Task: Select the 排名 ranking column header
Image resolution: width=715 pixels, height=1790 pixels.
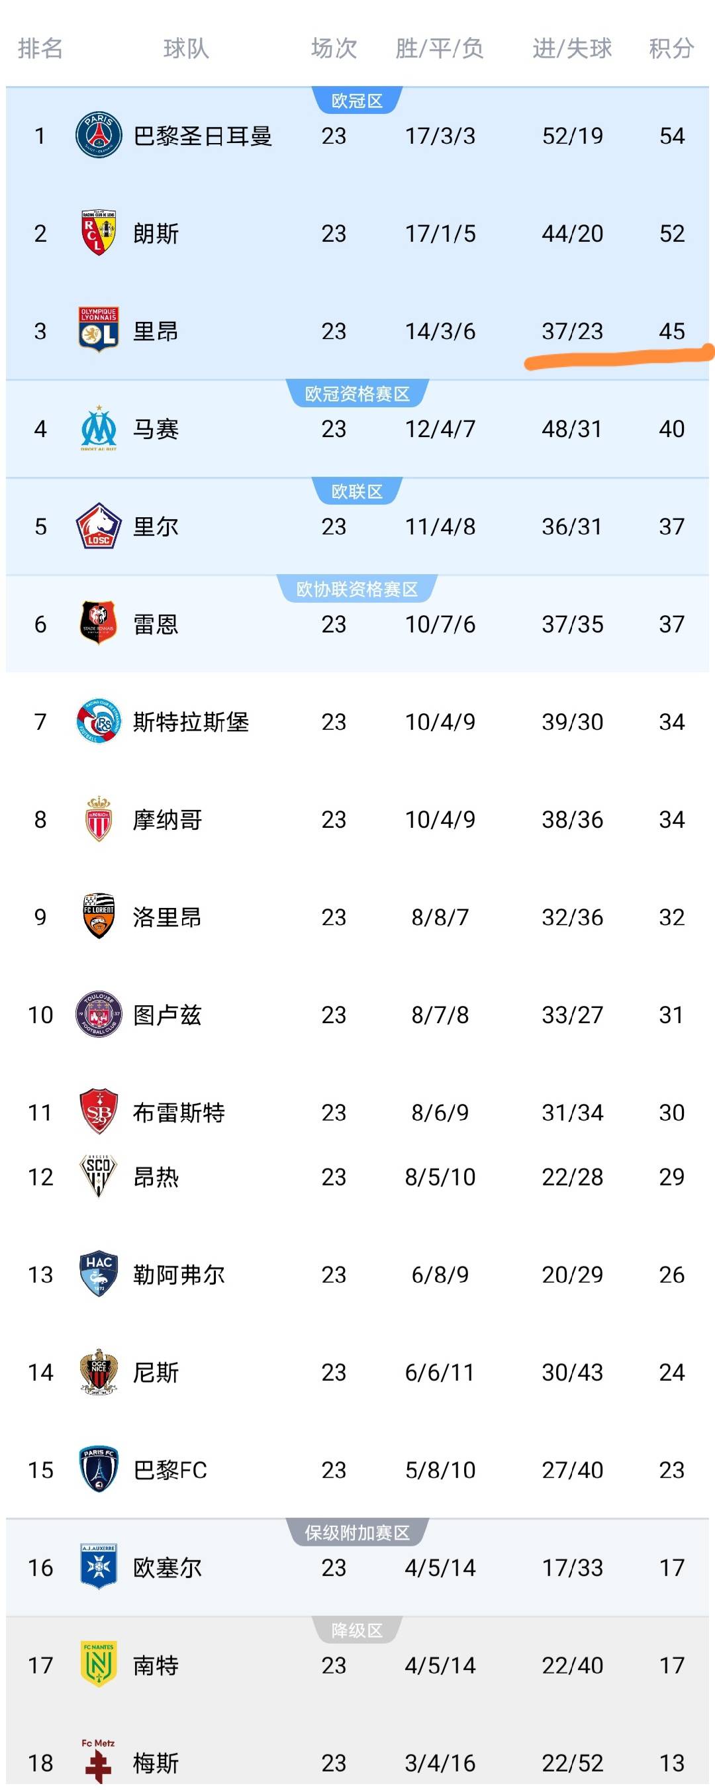Action: (x=40, y=48)
